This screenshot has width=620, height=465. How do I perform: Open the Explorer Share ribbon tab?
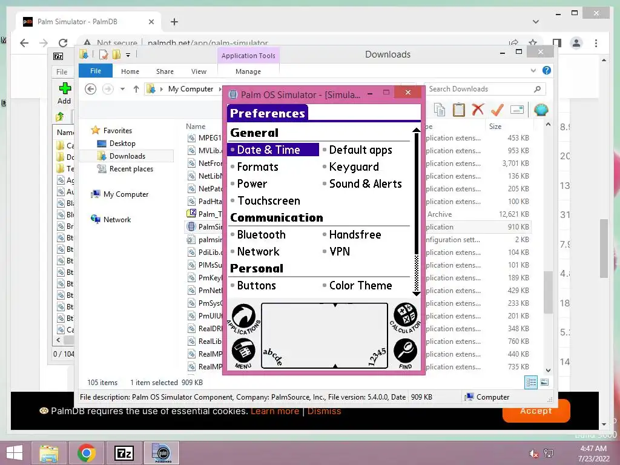tap(165, 71)
